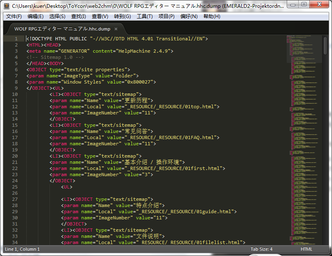Open the 项目(P) menu
The image size is (332, 256).
point(166,16)
